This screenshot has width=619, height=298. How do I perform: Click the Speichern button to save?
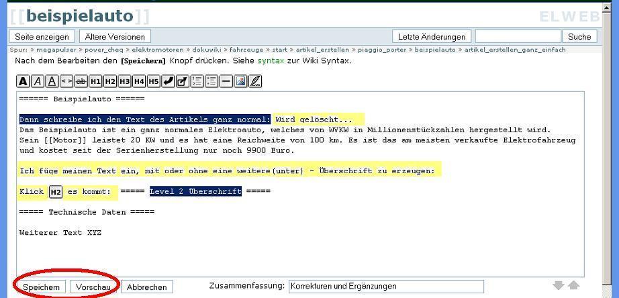coord(42,287)
